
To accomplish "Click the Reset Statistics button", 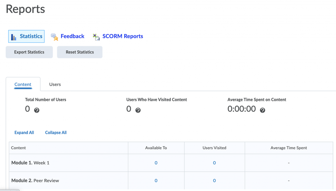I will click(80, 52).
